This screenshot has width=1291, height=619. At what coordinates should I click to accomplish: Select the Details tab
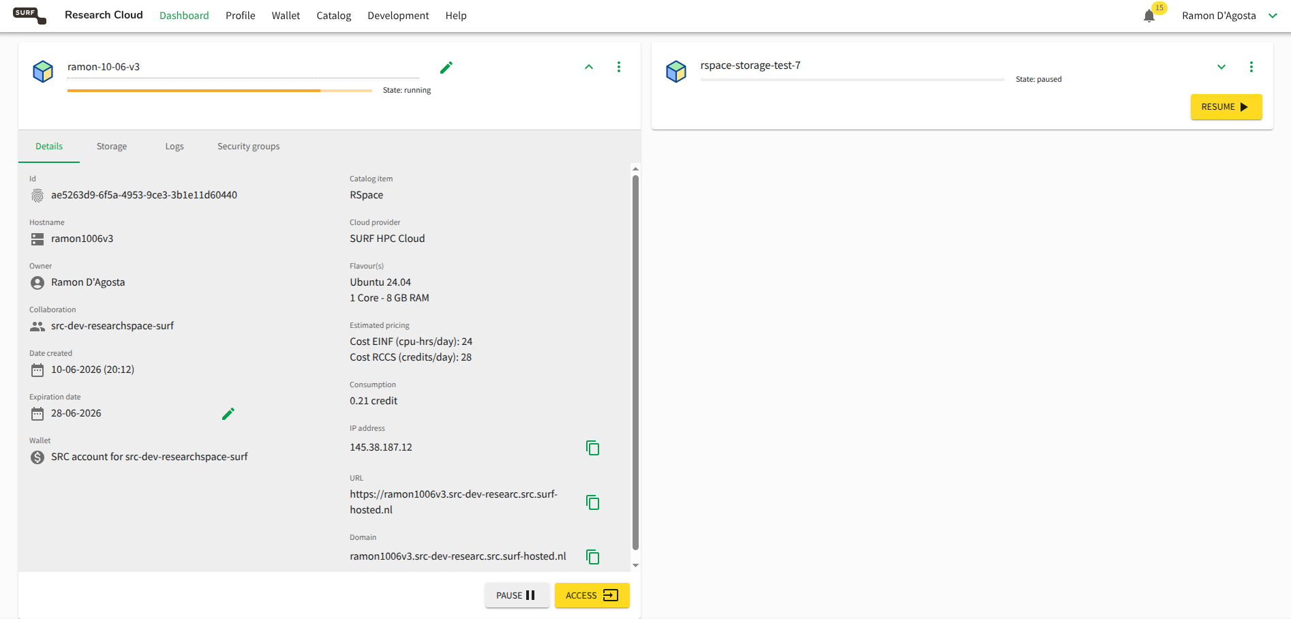(x=49, y=147)
